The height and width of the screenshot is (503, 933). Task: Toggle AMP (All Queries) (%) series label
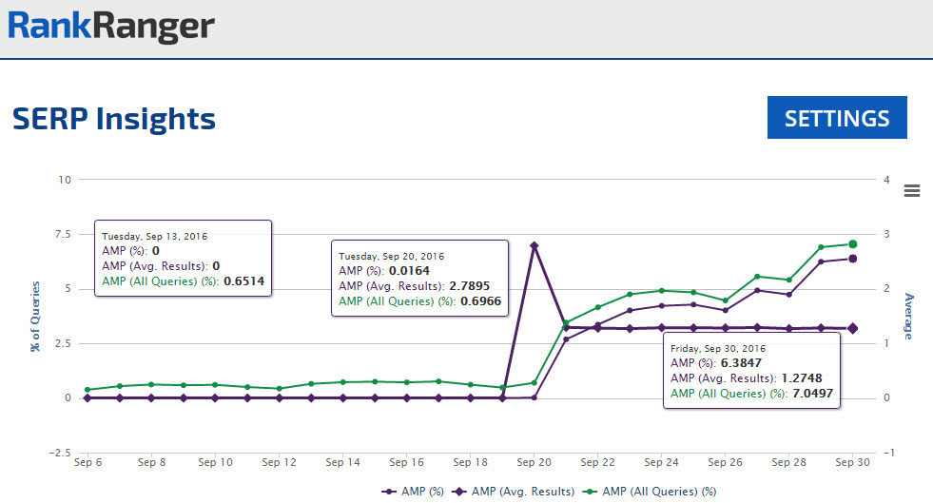click(x=659, y=491)
